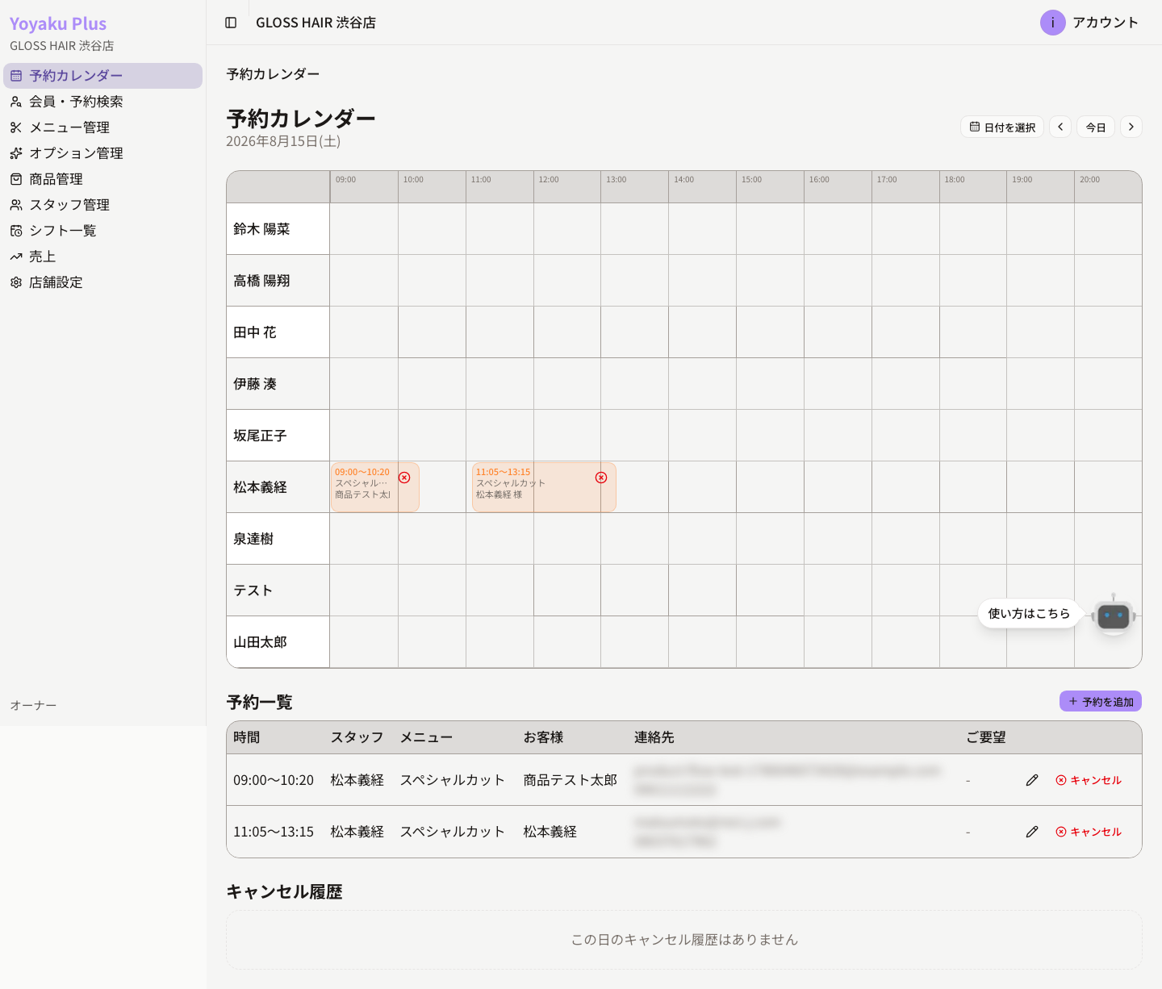Viewport: 1162px width, 989px height.
Task: Open 商品管理 in the sidebar
Action: 102,179
